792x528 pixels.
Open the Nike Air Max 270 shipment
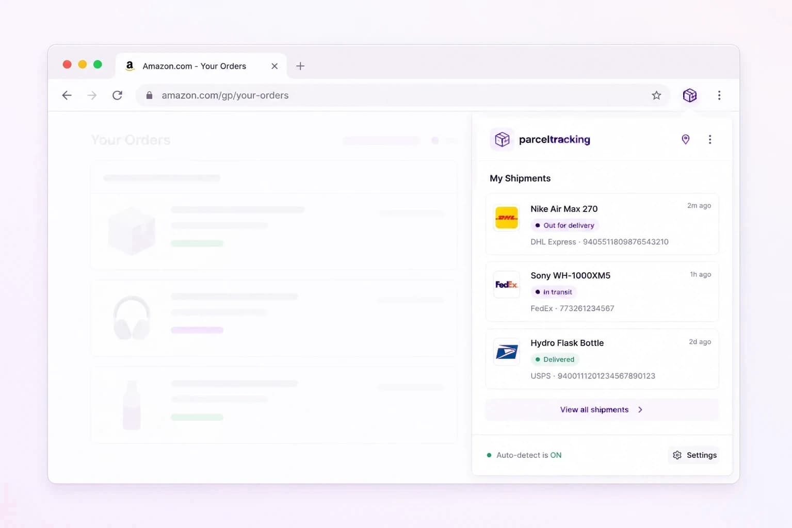coord(602,224)
